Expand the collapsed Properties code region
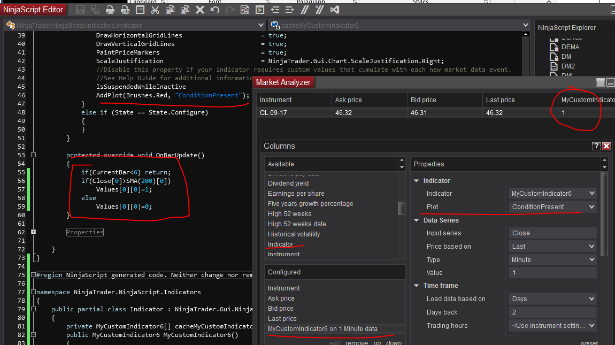 34,232
